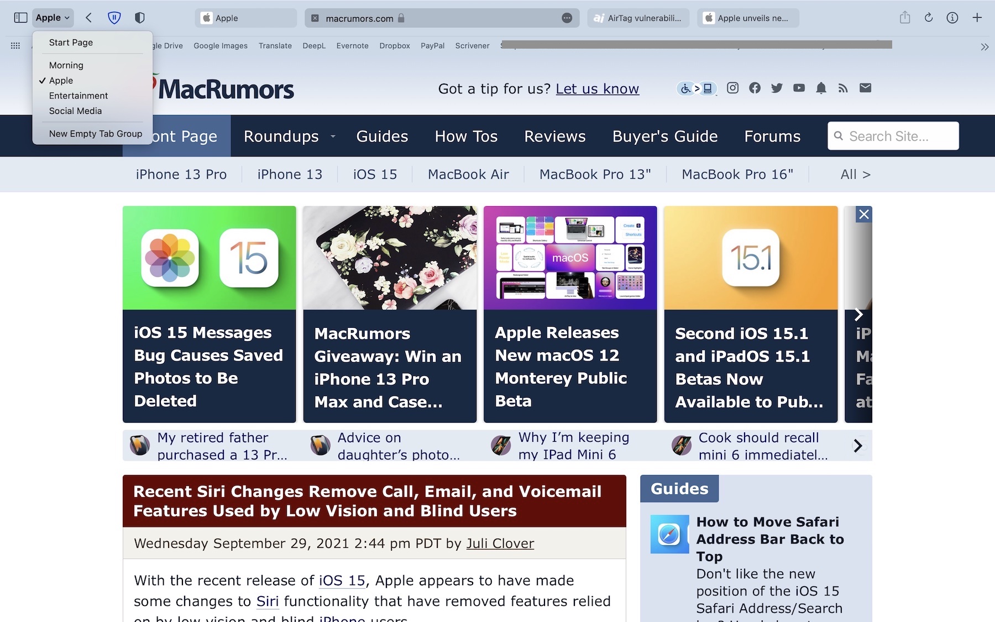Show next forum threads with chevron
Screen dimensions: 995x622
[858, 446]
